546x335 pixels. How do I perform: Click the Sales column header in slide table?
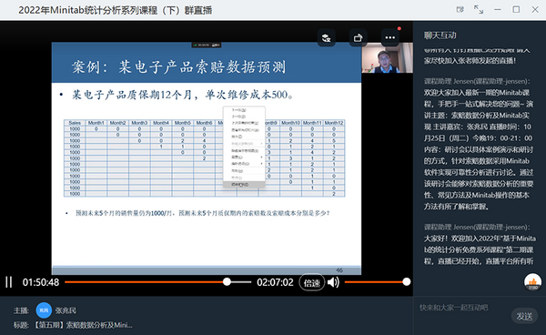[x=75, y=123]
